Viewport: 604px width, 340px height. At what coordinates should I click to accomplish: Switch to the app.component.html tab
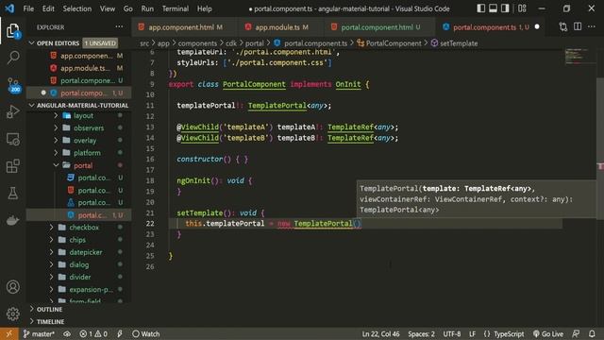point(184,27)
